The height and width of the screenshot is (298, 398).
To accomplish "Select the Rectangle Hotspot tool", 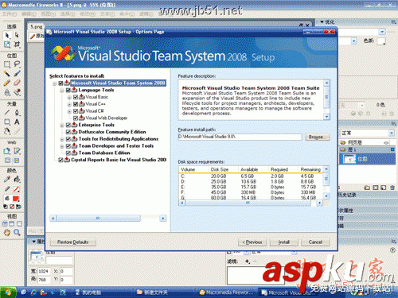I will point(7,151).
